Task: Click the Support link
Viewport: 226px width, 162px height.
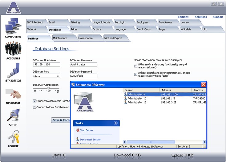Action: pos(218,17)
